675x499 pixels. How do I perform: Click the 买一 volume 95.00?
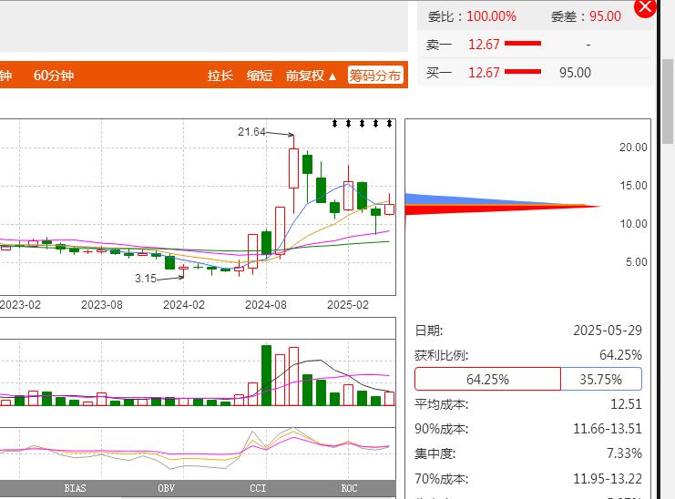(x=575, y=73)
